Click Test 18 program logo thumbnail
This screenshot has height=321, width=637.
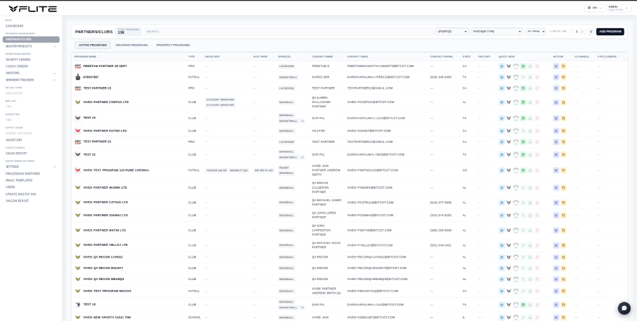78,304
